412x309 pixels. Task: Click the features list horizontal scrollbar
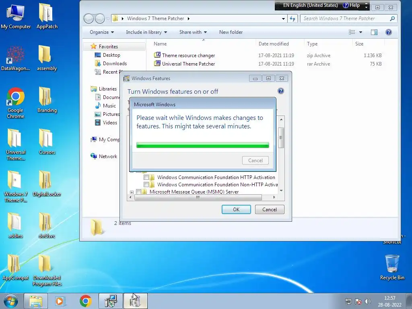click(198, 197)
